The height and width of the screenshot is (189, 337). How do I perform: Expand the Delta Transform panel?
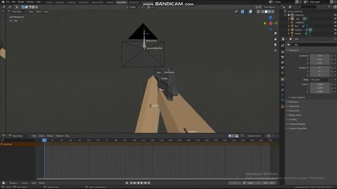click(x=298, y=97)
